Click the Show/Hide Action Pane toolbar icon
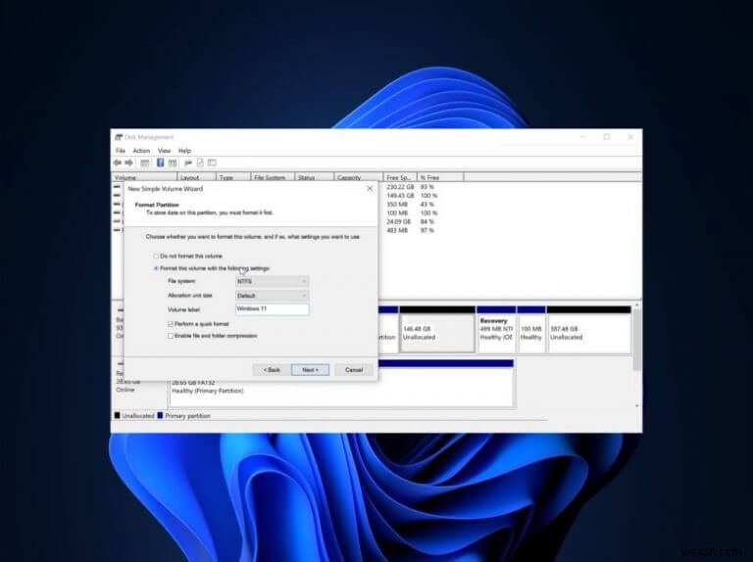753x562 pixels. (173, 164)
